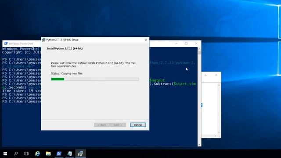Click the 'Time taken: 19' output line

pos(22,91)
